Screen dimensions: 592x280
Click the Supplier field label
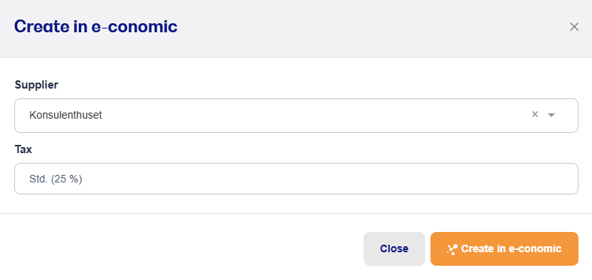click(x=36, y=85)
